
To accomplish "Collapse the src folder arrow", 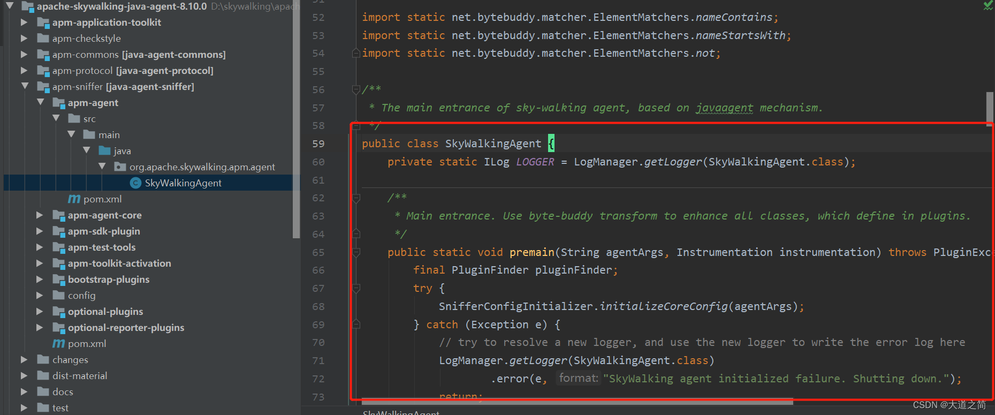I will [56, 118].
